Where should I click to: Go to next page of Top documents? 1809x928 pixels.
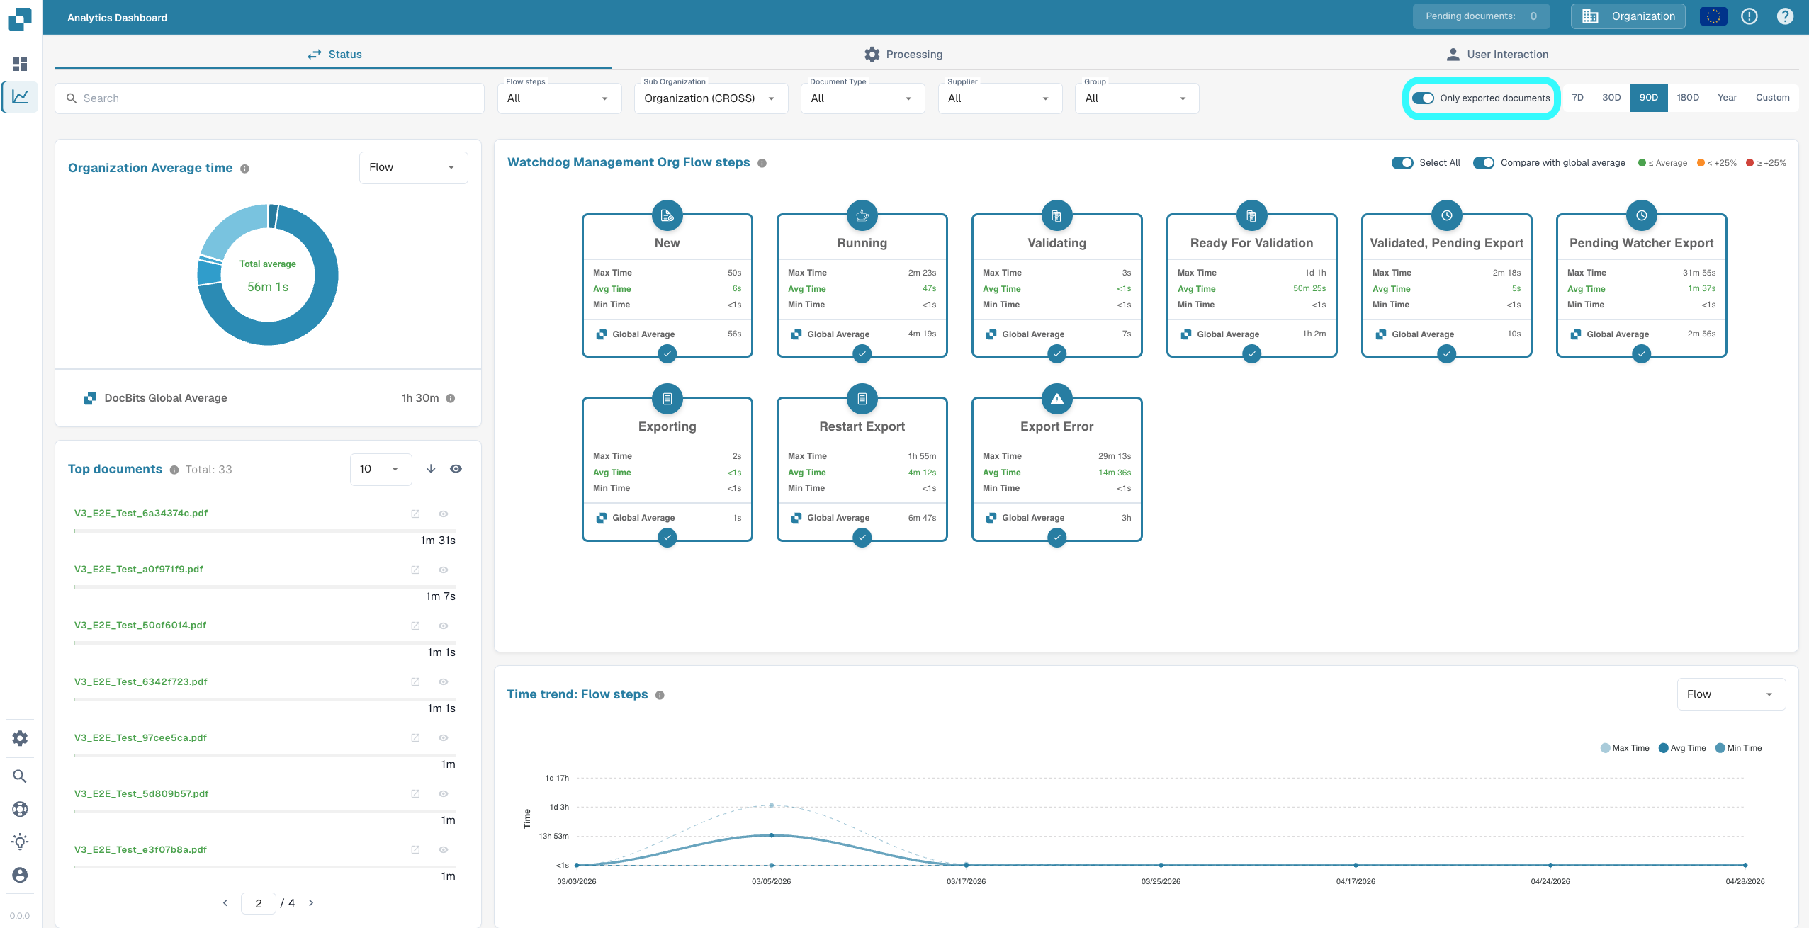pyautogui.click(x=311, y=902)
